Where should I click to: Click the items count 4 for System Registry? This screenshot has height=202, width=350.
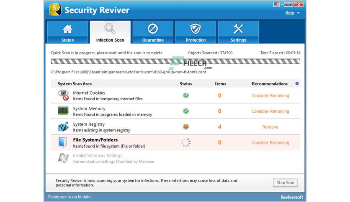[x=220, y=127]
